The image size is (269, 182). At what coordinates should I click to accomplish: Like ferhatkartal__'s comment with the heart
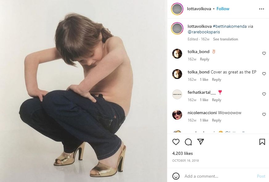click(x=264, y=94)
